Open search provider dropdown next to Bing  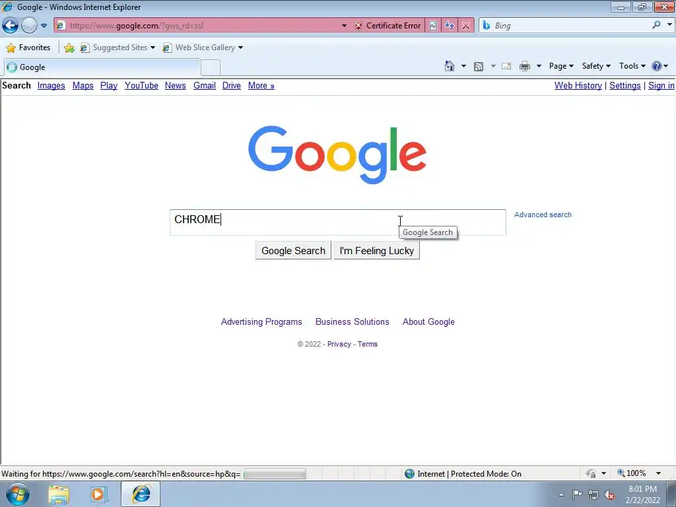pyautogui.click(x=669, y=25)
